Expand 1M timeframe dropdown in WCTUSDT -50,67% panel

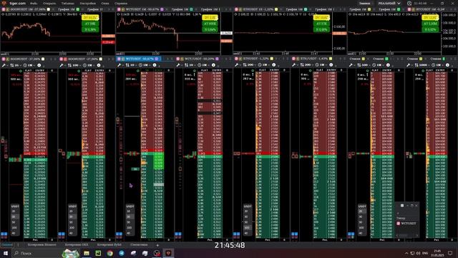(x=150, y=65)
